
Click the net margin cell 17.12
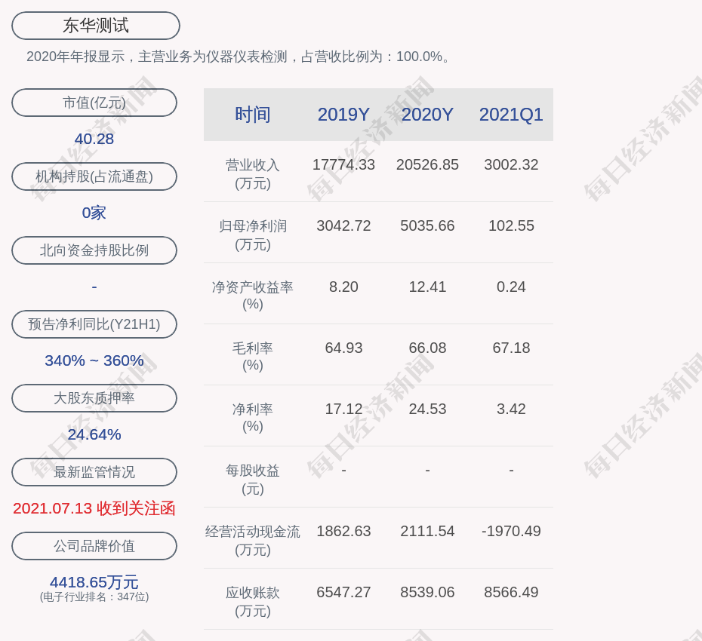(344, 409)
